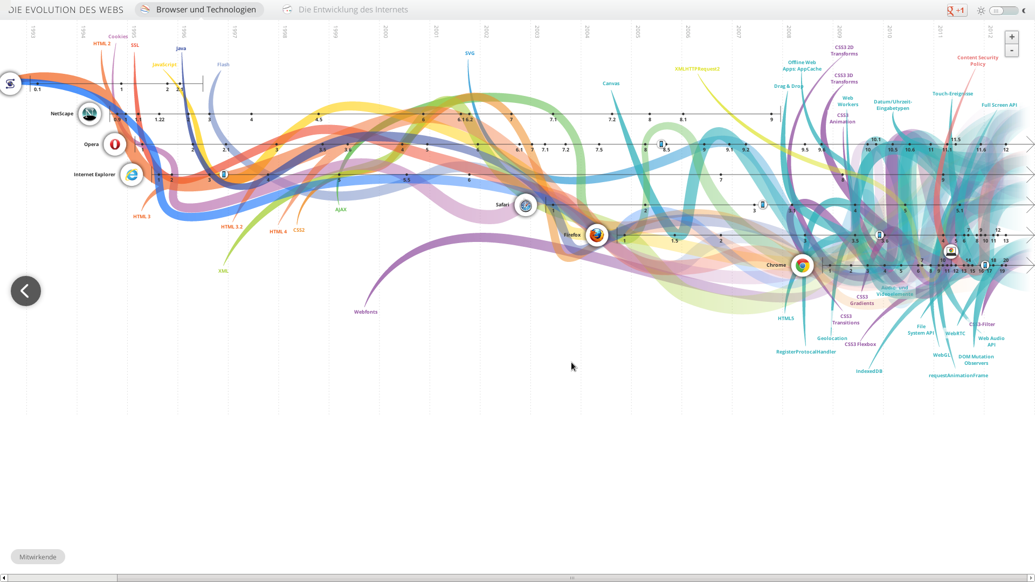Select the HTML 3.2 label

232,227
